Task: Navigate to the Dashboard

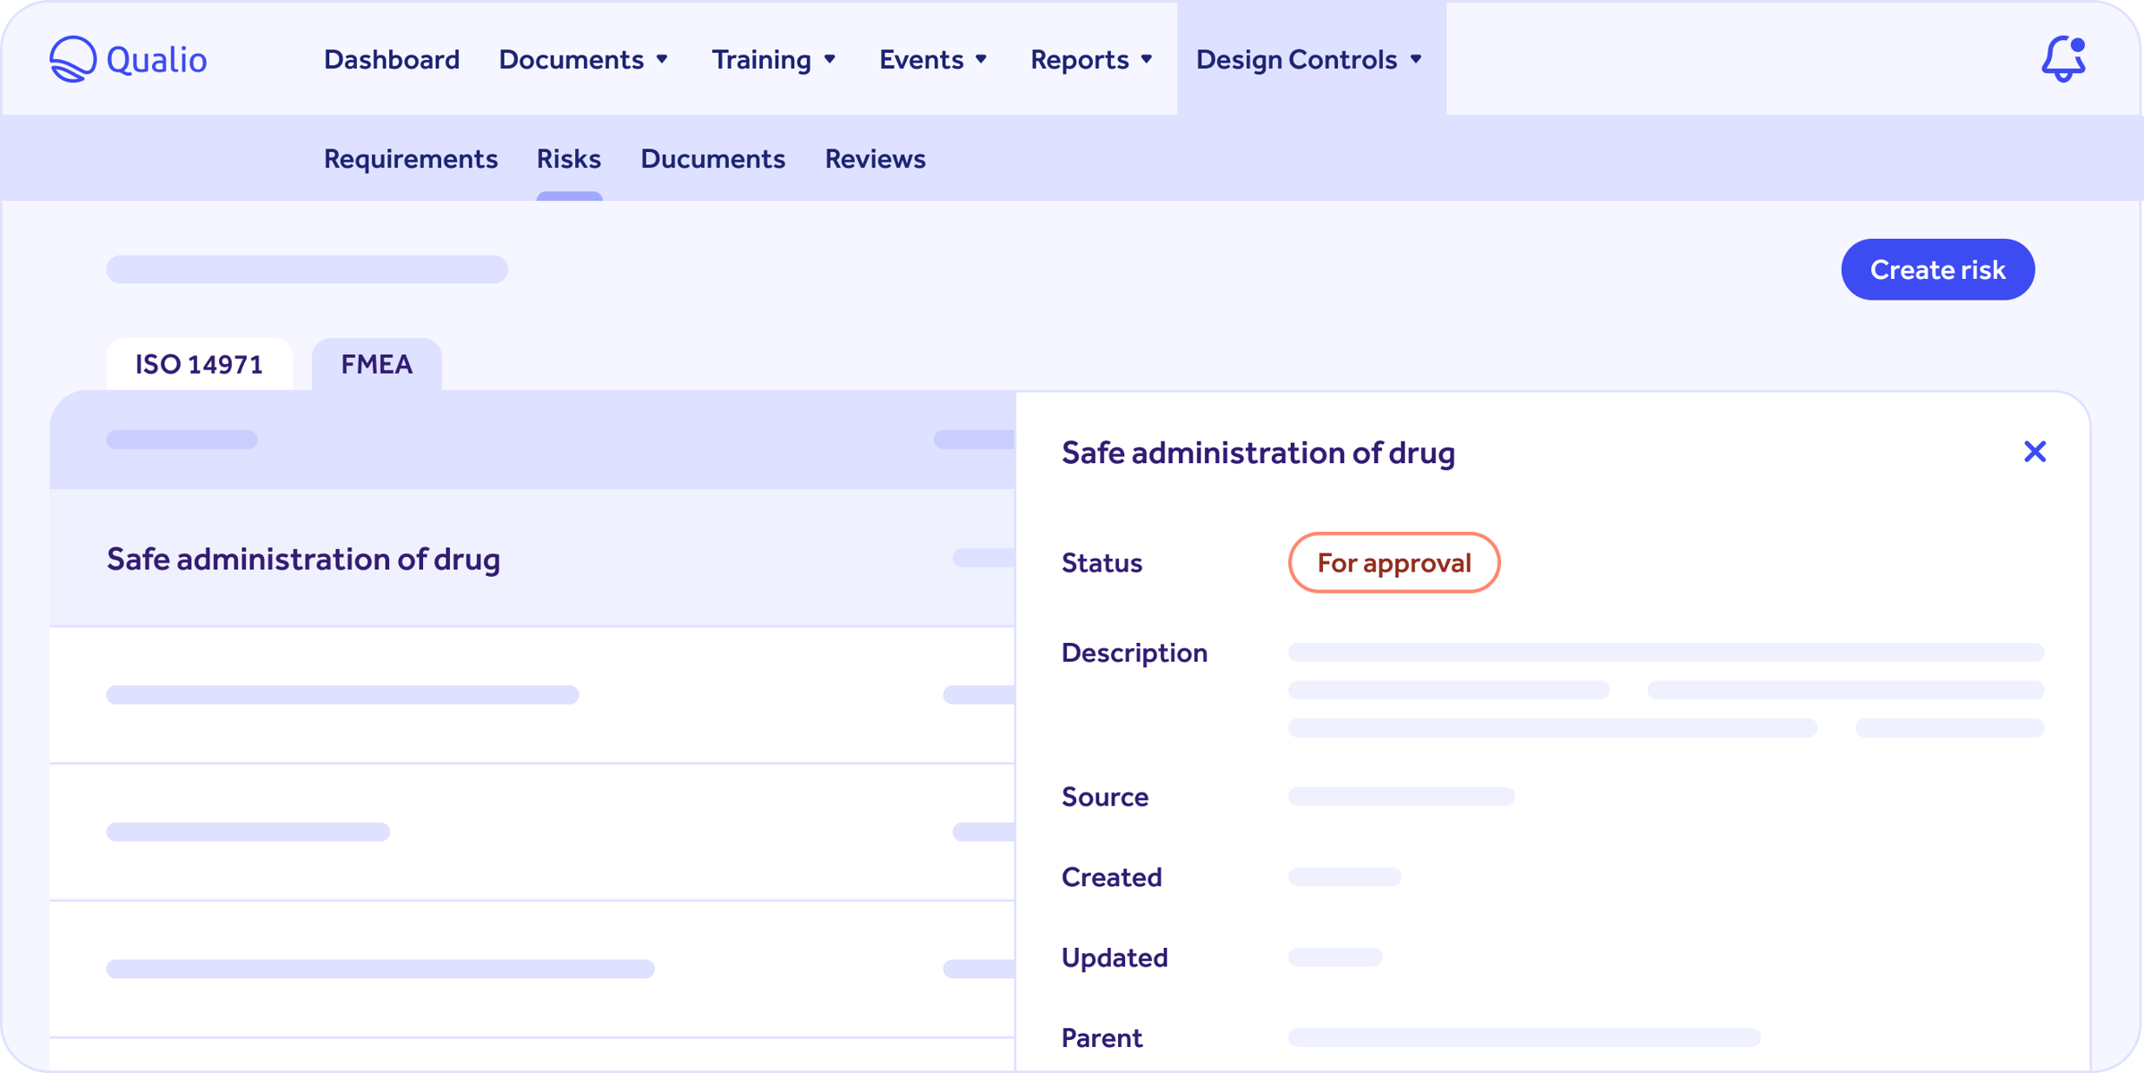Action: [x=391, y=59]
